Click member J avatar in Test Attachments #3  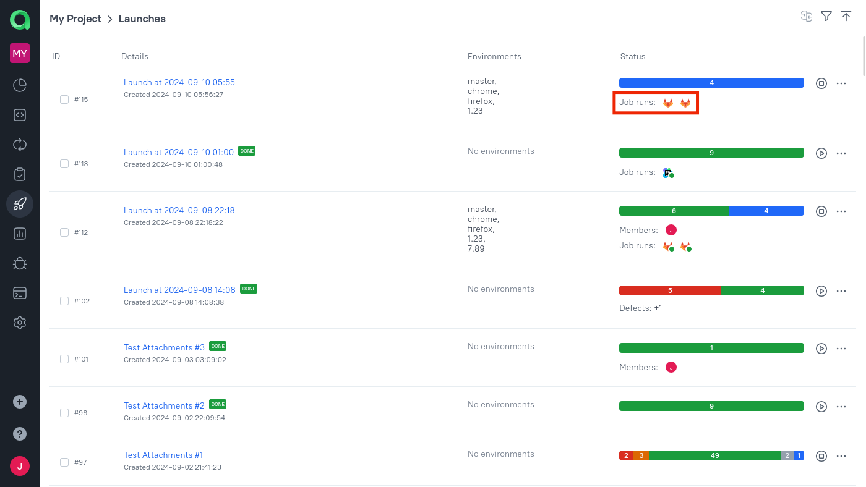671,367
